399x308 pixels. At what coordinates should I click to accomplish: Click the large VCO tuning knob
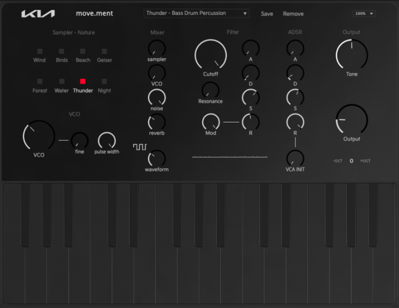click(x=39, y=136)
